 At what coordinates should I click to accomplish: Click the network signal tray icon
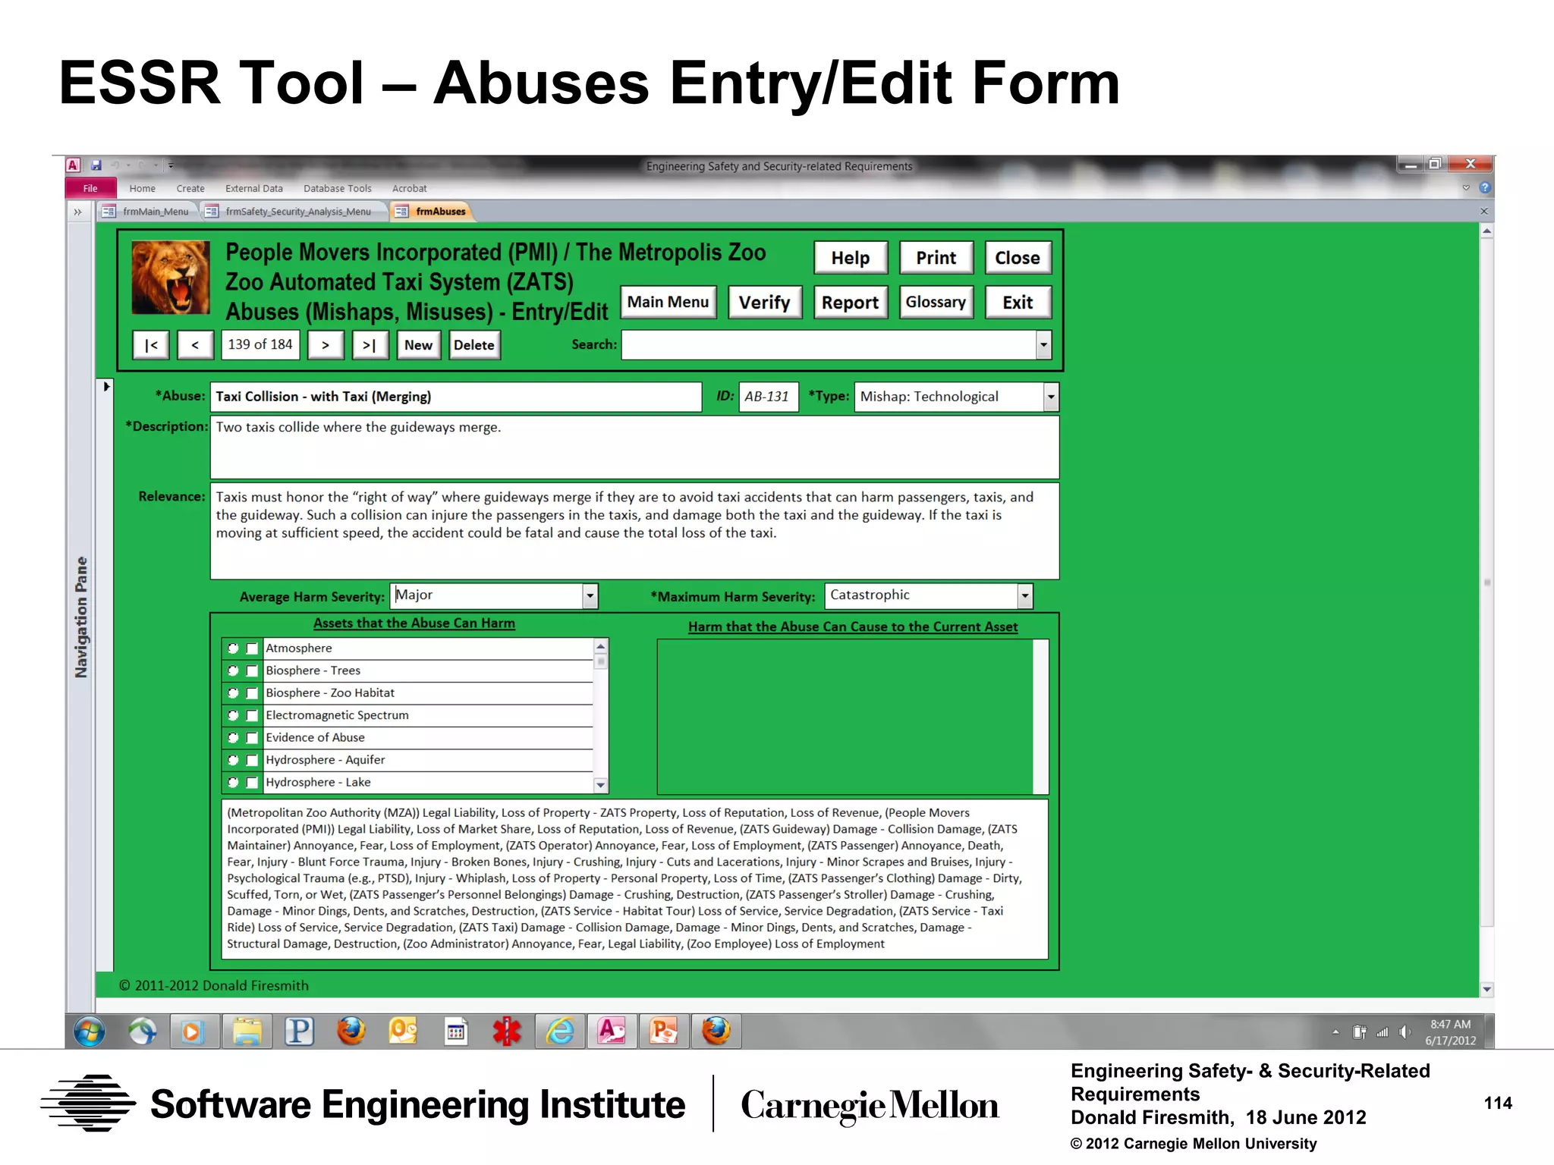point(1383,1032)
